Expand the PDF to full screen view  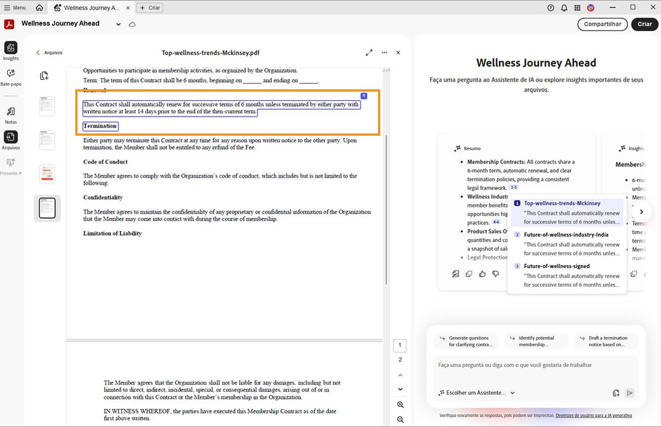[x=369, y=52]
